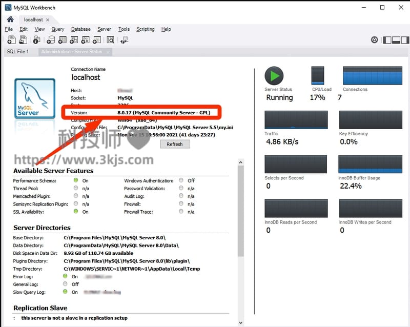Open an SQL script file icon
This screenshot has width=410, height=327.
click(x=23, y=40)
